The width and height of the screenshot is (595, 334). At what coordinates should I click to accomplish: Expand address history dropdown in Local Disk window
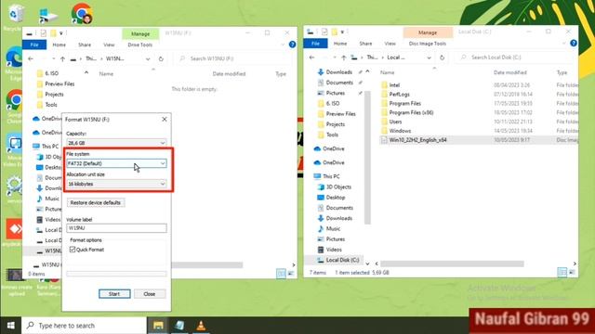[429, 58]
